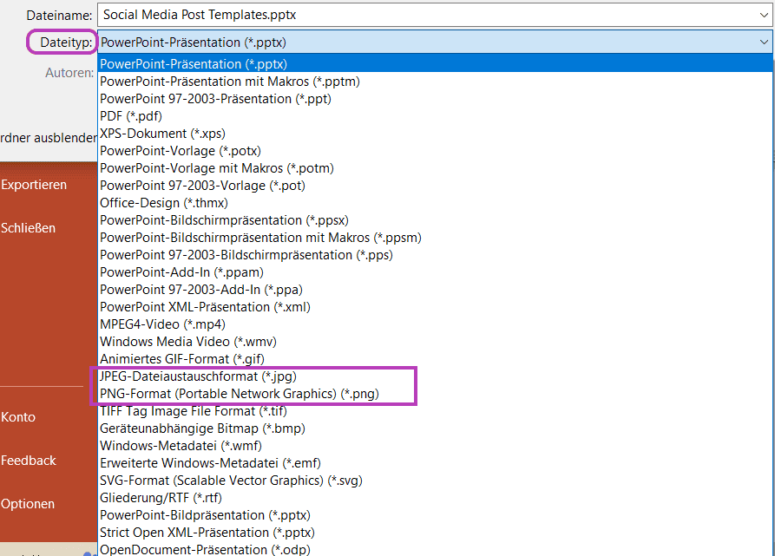Choose SVG-Format (Scalable Vector Graphics)

(231, 481)
